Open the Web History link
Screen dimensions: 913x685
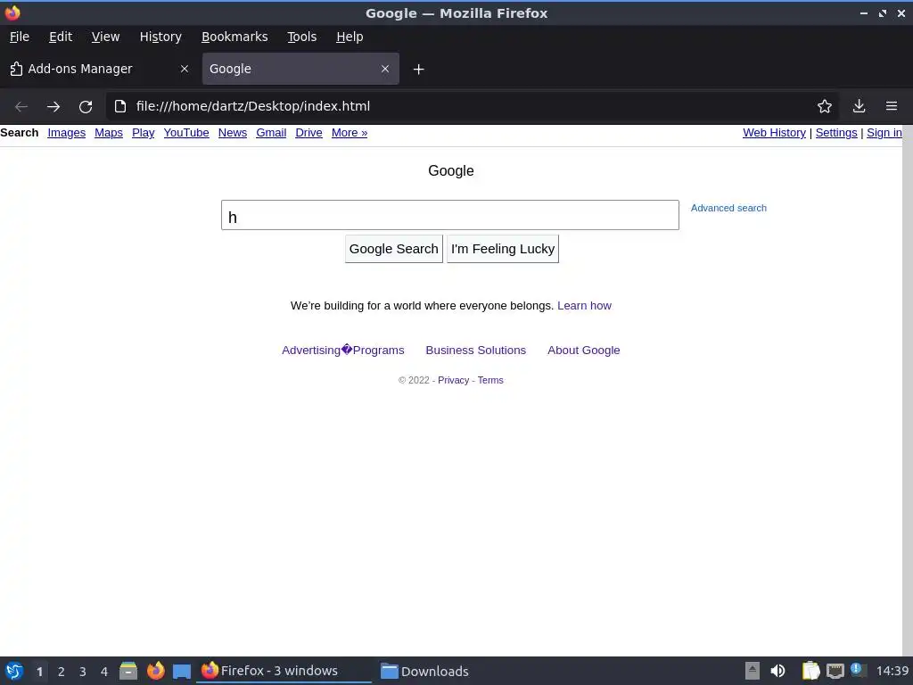pos(775,133)
